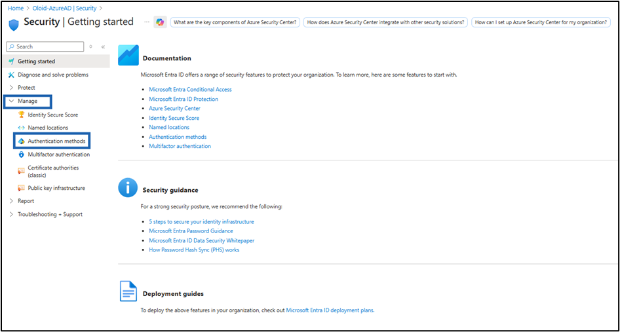
Task: Collapse the sidebar with the double chevron
Action: click(x=103, y=46)
